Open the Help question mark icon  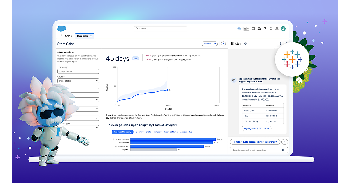click(265, 29)
